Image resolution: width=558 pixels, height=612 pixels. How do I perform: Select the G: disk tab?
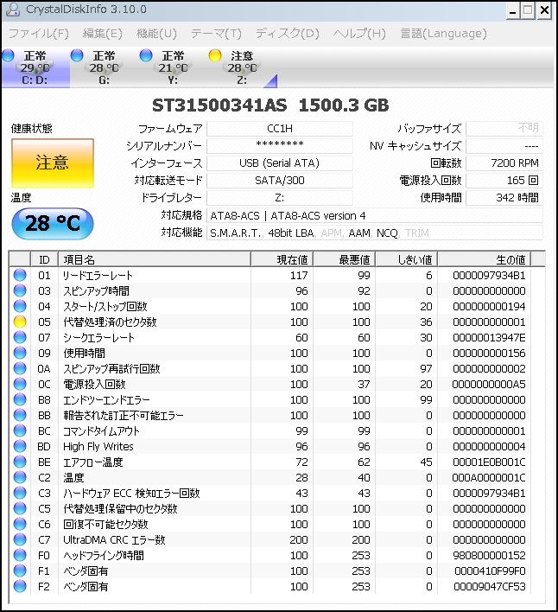pyautogui.click(x=105, y=67)
